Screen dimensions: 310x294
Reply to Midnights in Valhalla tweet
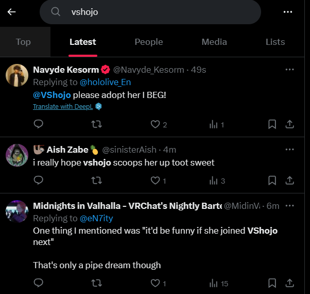38,283
